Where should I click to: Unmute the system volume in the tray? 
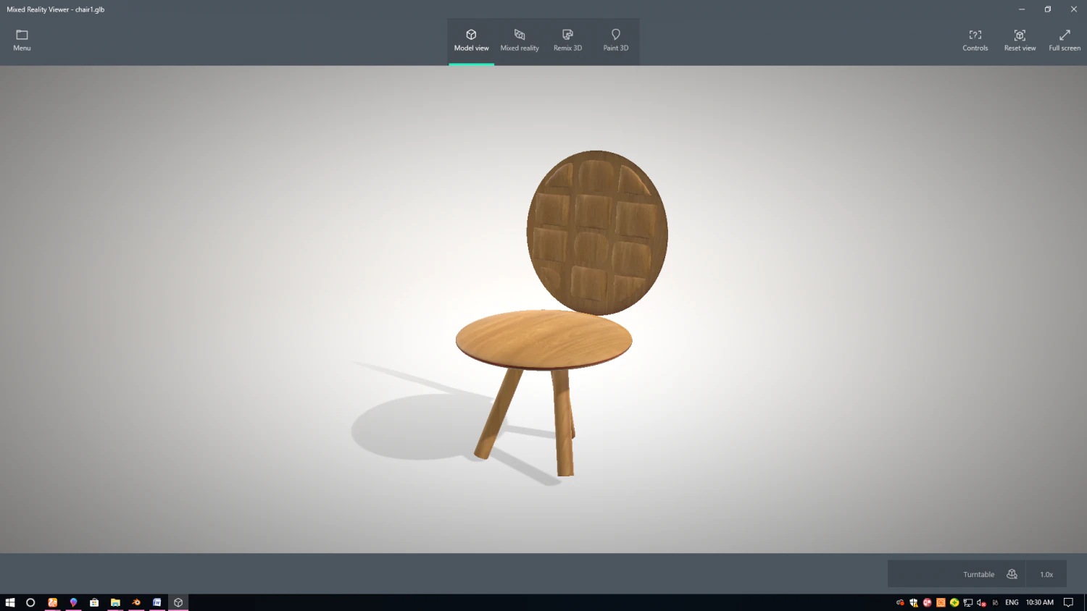point(980,602)
